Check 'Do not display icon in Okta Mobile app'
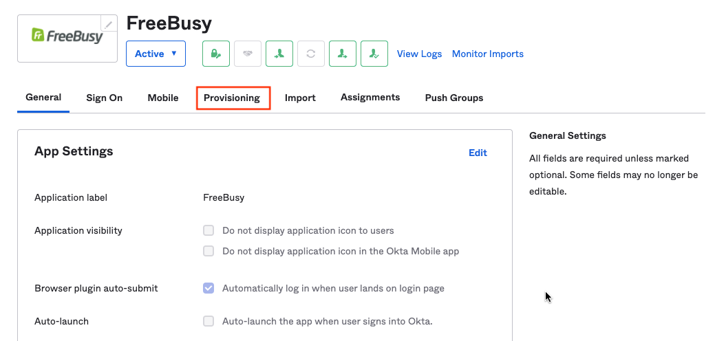This screenshot has height=341, width=726. pyautogui.click(x=209, y=251)
